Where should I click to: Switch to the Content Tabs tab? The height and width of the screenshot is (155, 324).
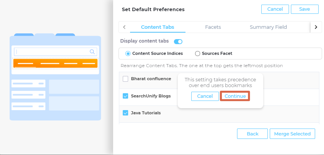click(x=157, y=27)
